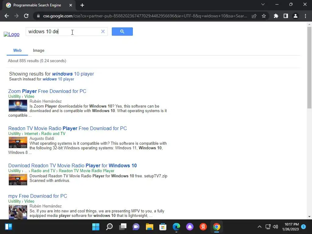The width and height of the screenshot is (312, 234).
Task: Open Readon TV Movie Radio Player Free Download
Action: [67, 128]
